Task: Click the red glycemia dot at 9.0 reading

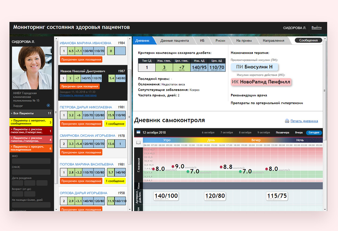Action: point(173,166)
